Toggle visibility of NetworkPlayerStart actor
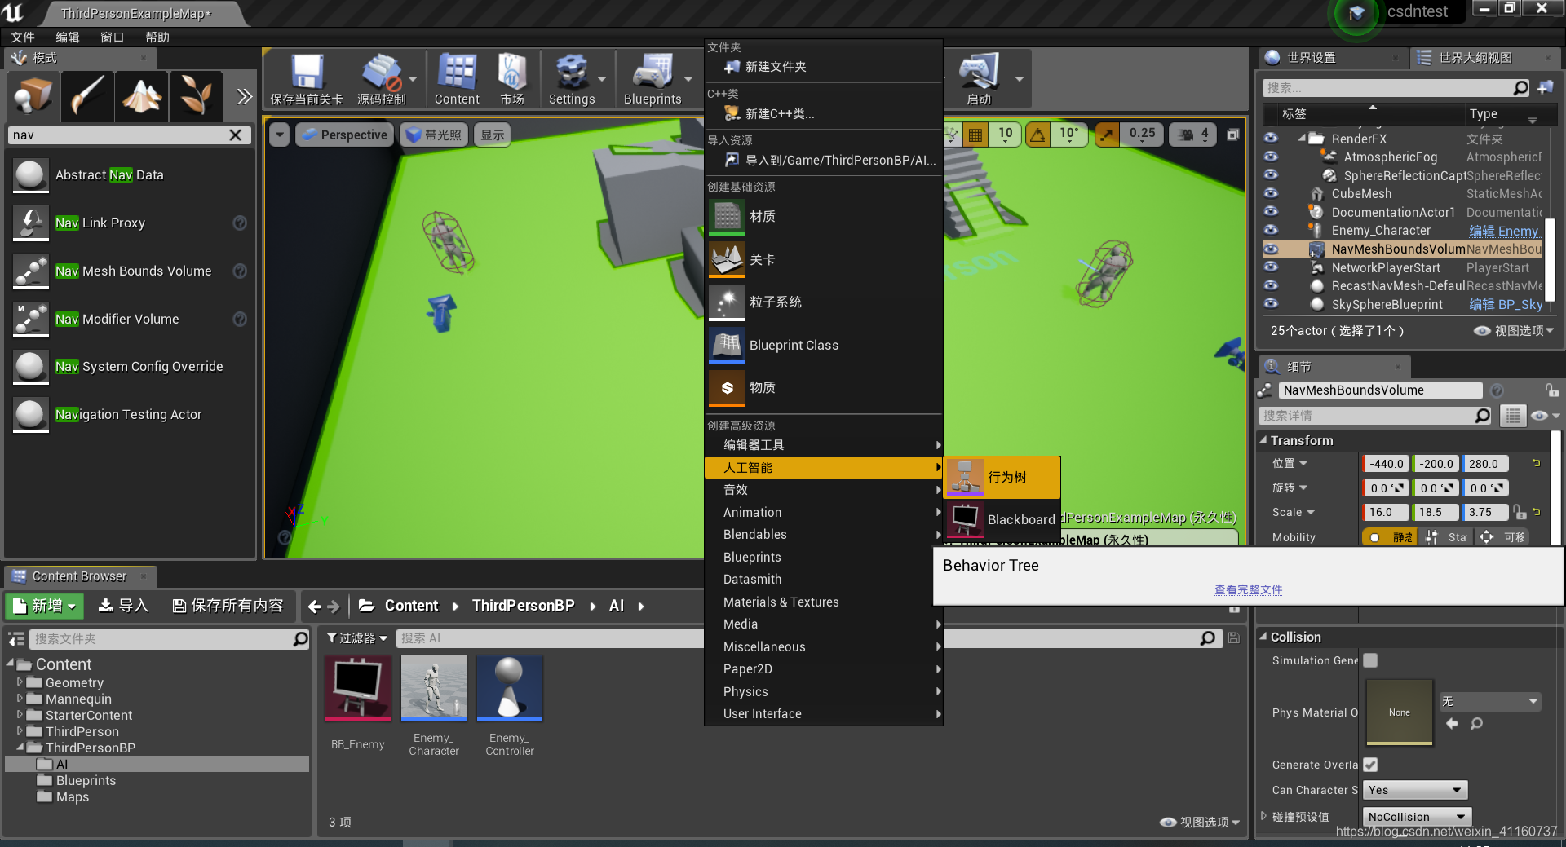Image resolution: width=1566 pixels, height=847 pixels. point(1271,267)
